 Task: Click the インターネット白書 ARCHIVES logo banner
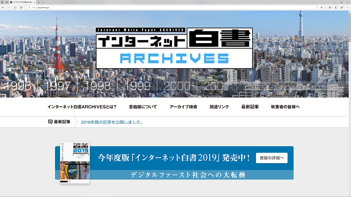(174, 48)
